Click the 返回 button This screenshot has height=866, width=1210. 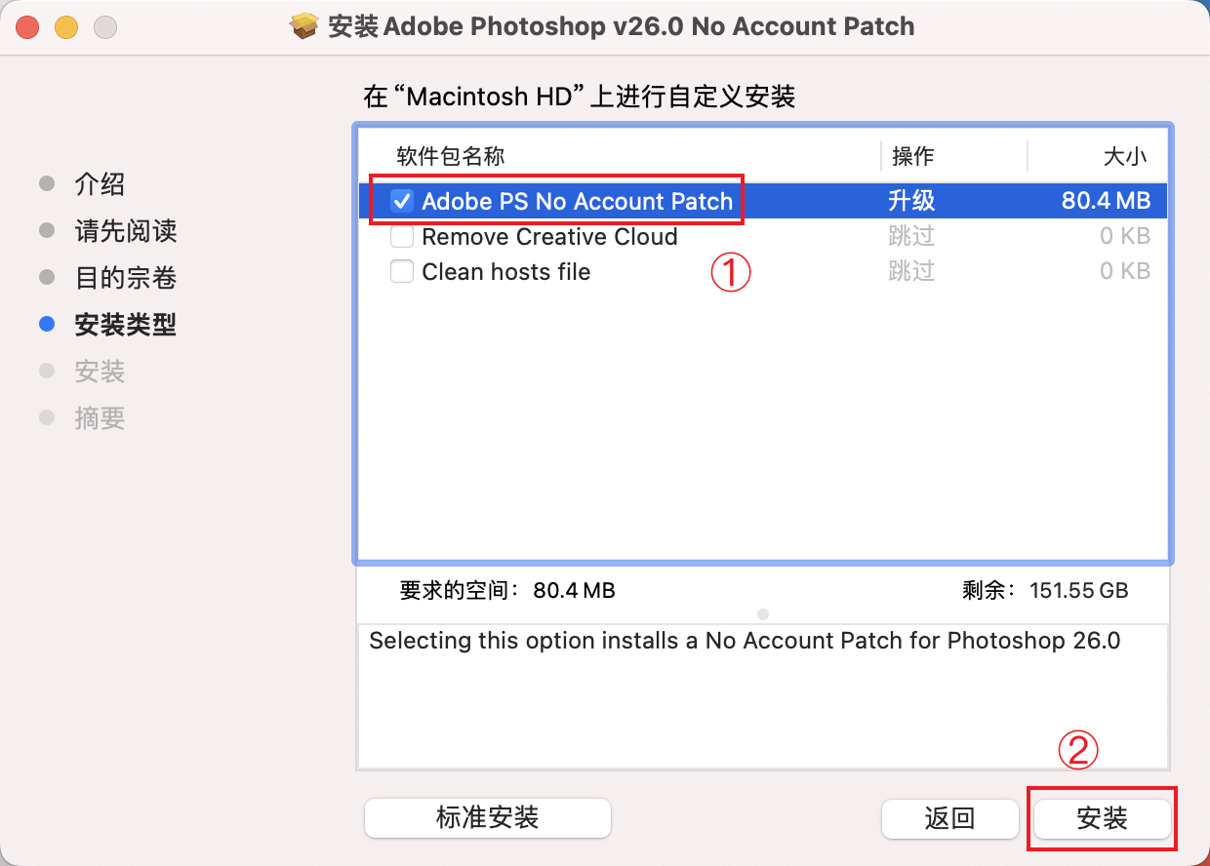point(949,818)
